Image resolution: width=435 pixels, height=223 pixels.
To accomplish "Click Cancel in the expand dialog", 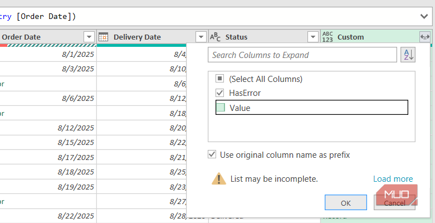I will [394, 202].
